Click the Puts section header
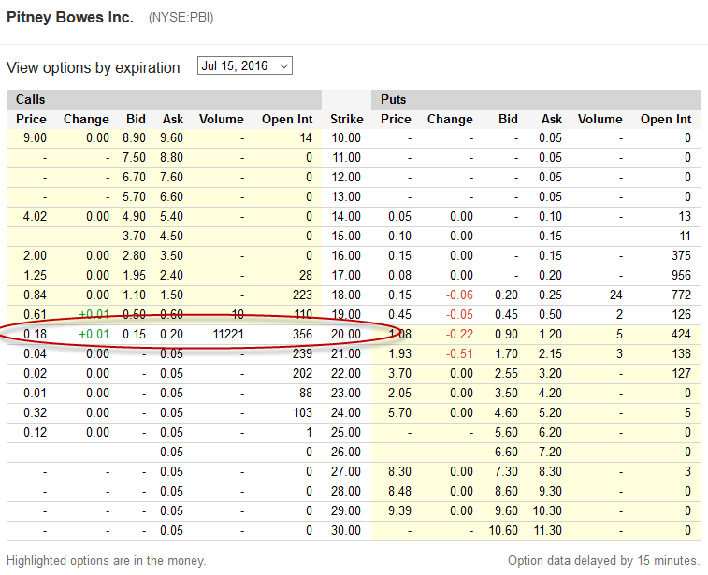Screen dimensions: 708x575 tap(394, 99)
